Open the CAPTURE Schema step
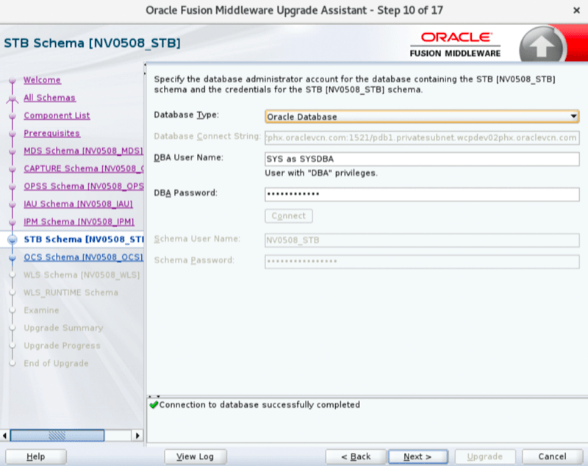This screenshot has width=588, height=466. pos(84,168)
